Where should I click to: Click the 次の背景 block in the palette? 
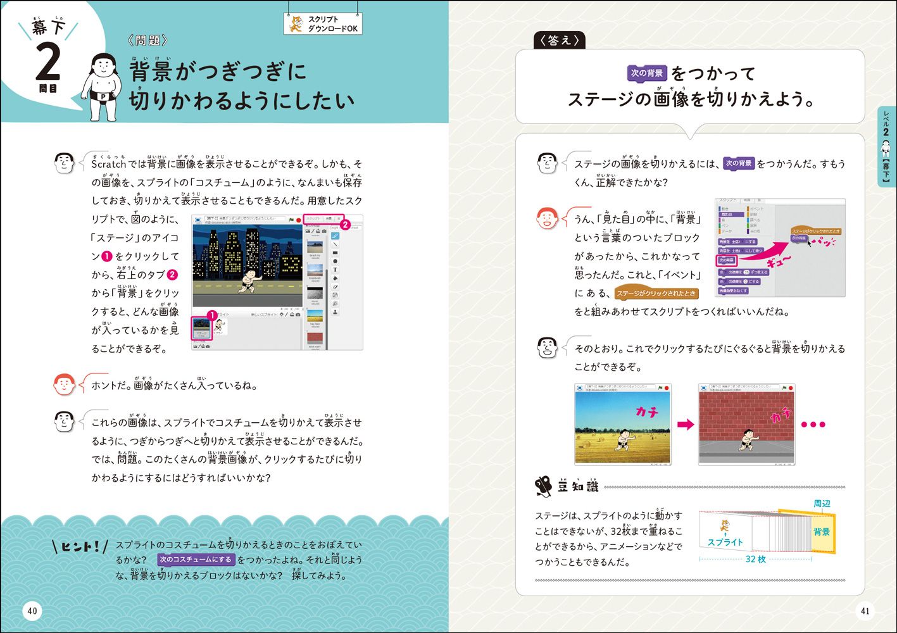click(x=727, y=260)
